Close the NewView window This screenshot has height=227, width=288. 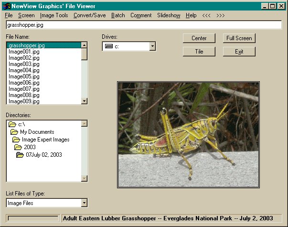click(x=281, y=6)
